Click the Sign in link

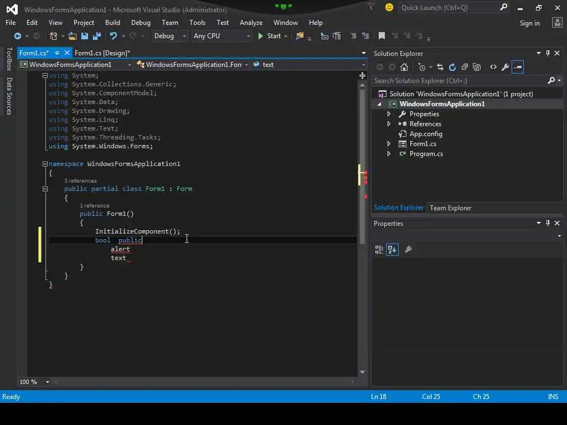[529, 23]
